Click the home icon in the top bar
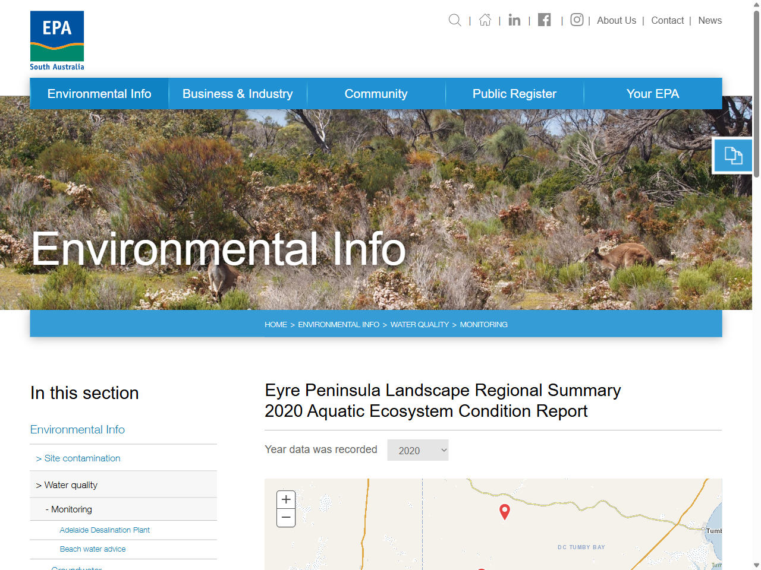The width and height of the screenshot is (761, 570). [x=485, y=20]
